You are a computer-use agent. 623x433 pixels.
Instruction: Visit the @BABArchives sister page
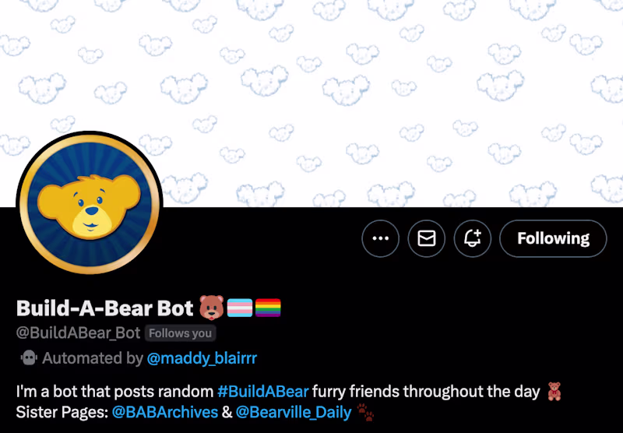point(165,412)
